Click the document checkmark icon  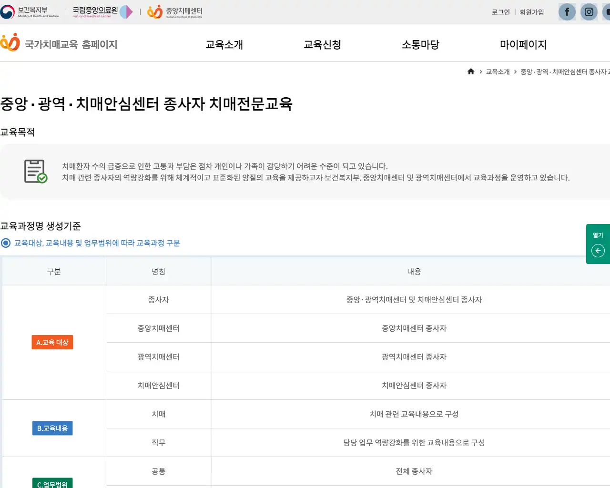coord(36,172)
